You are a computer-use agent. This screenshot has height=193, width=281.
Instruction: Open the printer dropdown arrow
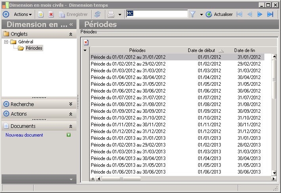tap(120, 15)
